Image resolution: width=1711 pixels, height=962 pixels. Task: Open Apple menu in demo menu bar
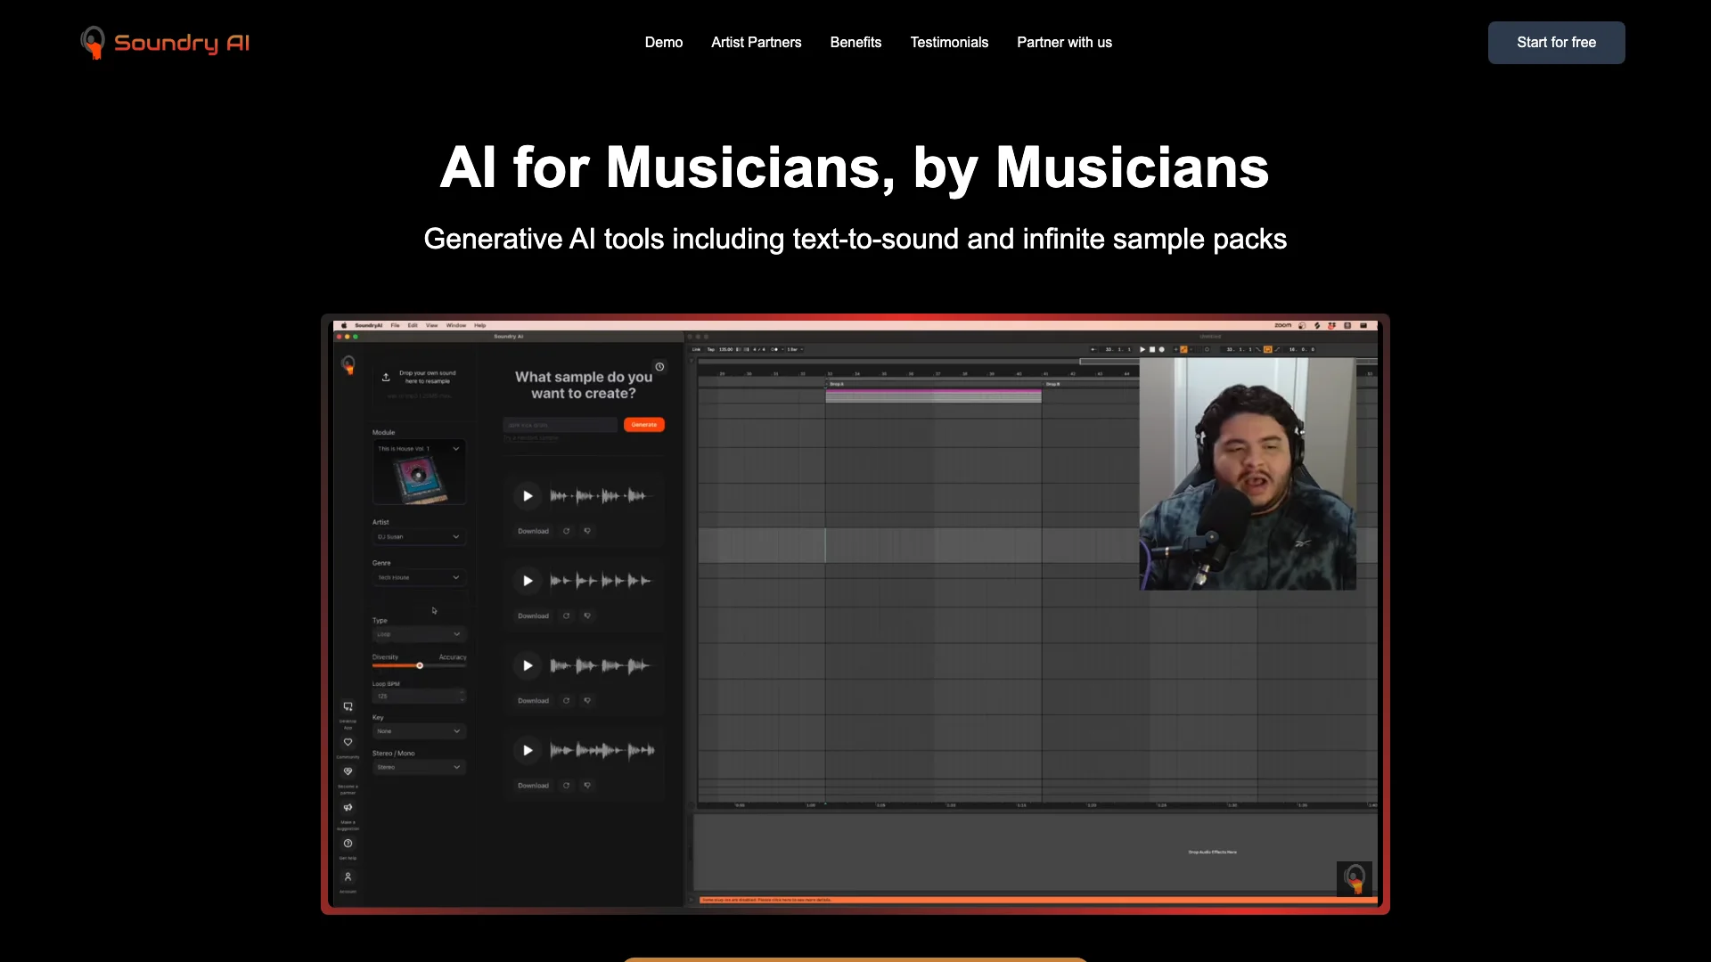pos(344,326)
